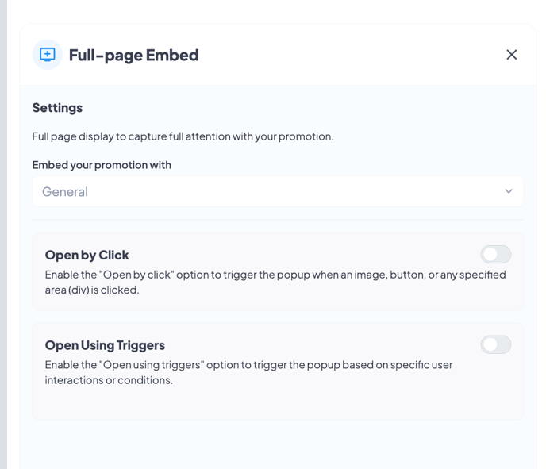546x469 pixels.
Task: Click the Open using triggers description paragraph
Action: 248,372
